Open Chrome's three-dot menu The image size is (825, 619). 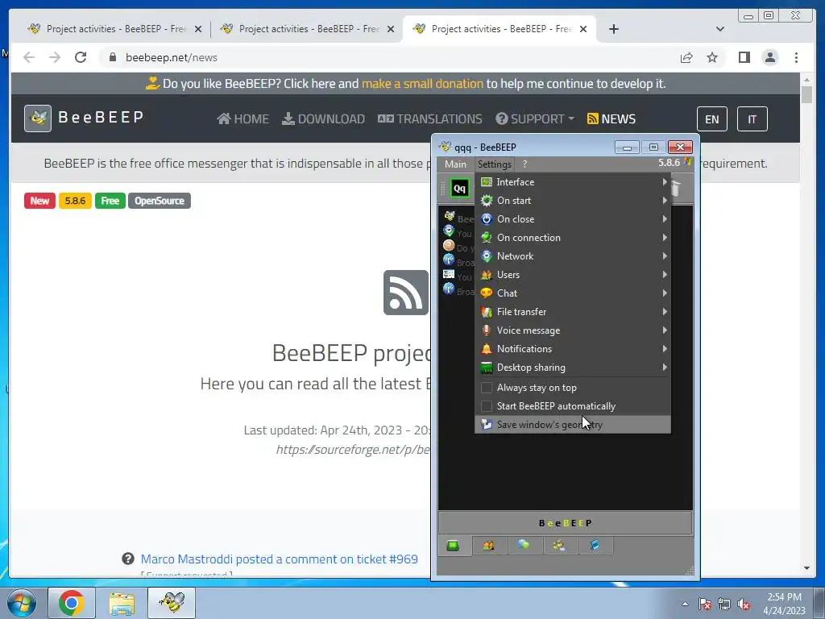pos(796,57)
